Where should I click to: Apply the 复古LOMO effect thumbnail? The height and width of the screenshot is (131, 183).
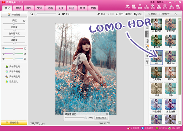[x=170, y=26]
